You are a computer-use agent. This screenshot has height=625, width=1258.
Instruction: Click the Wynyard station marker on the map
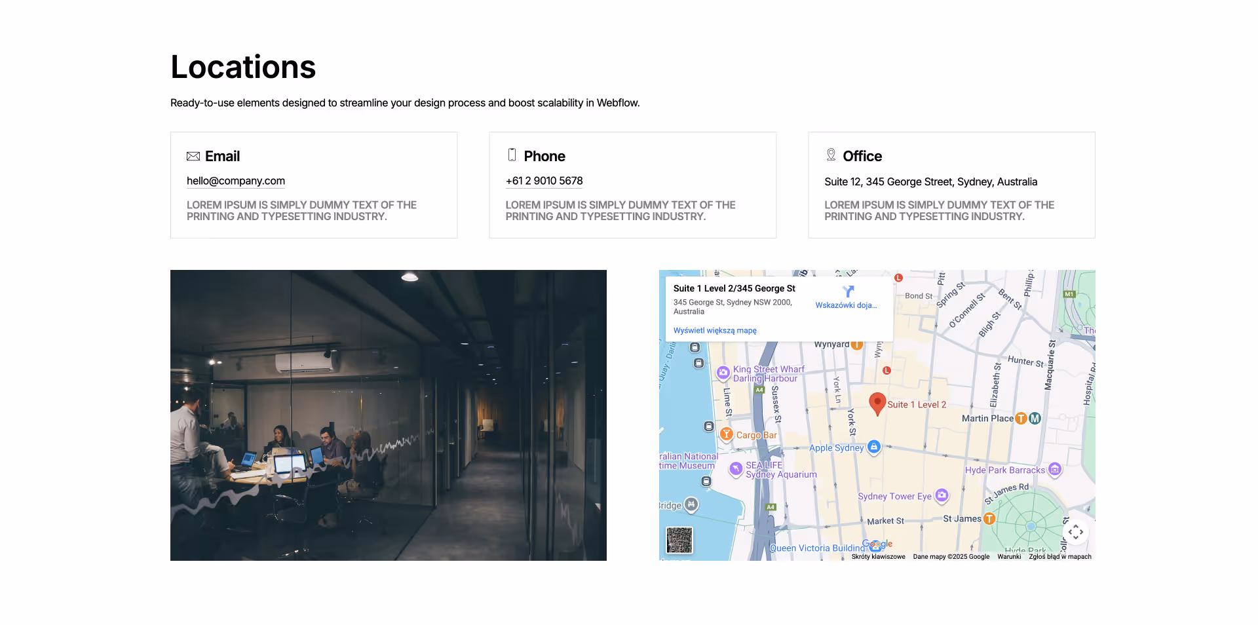tap(857, 343)
